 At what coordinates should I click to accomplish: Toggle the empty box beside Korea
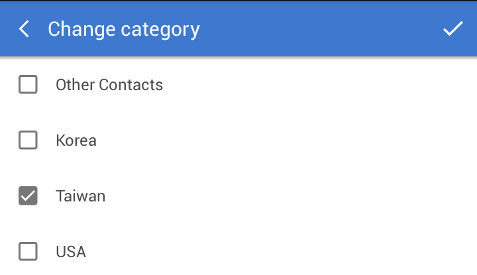click(x=28, y=140)
